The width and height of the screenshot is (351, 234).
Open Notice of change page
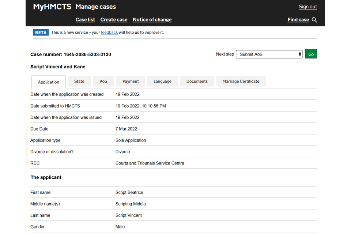[x=152, y=20]
